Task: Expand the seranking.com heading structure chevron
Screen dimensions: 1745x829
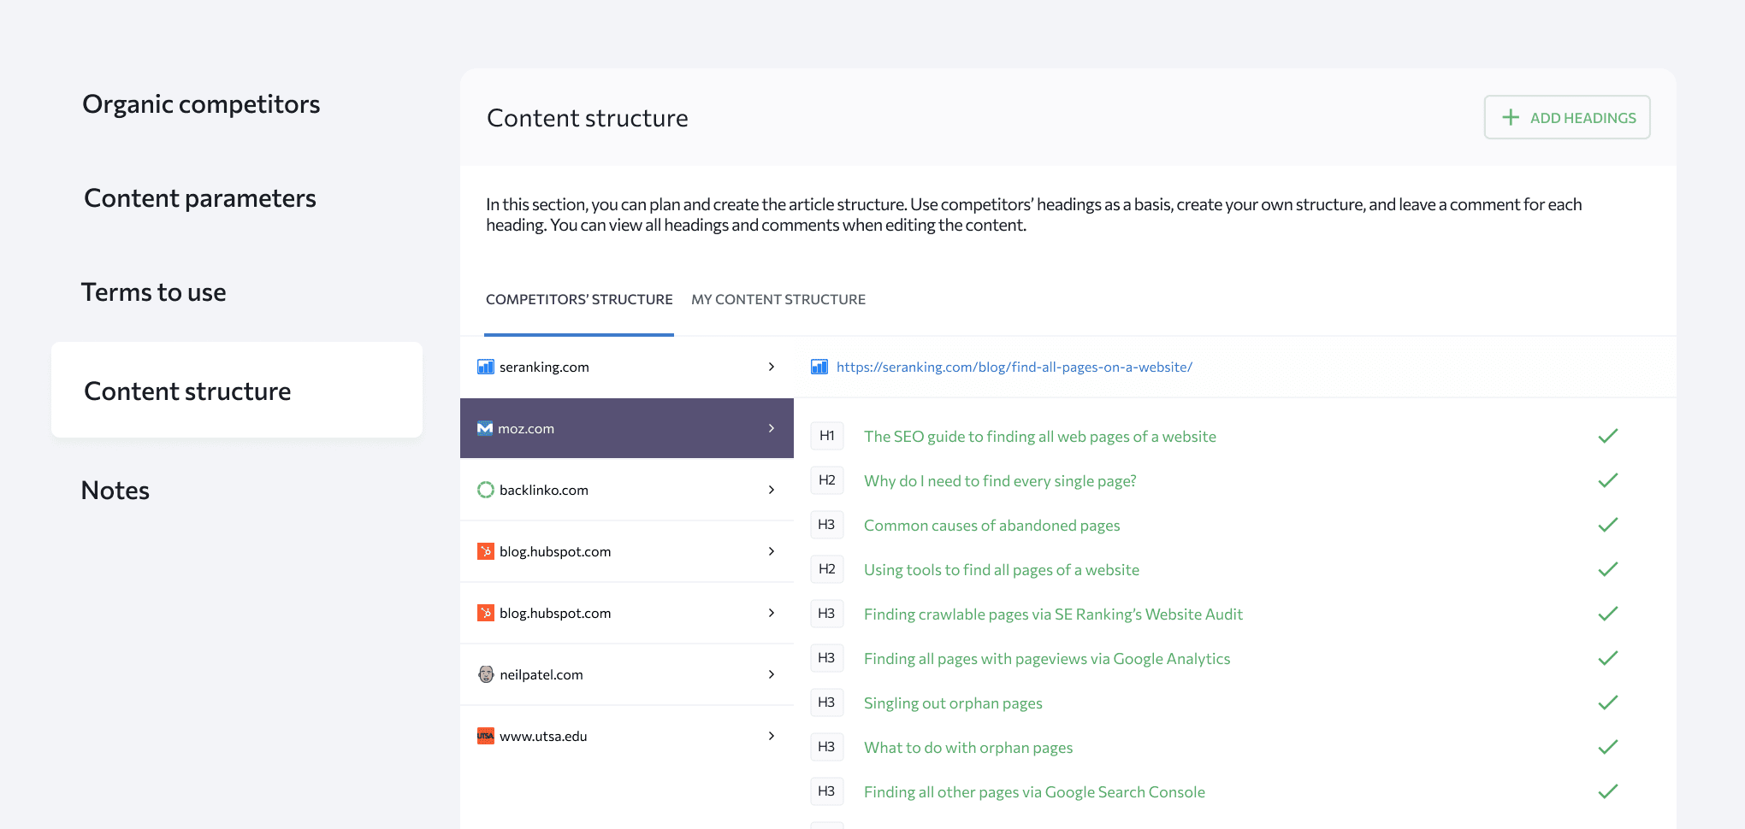Action: (772, 367)
